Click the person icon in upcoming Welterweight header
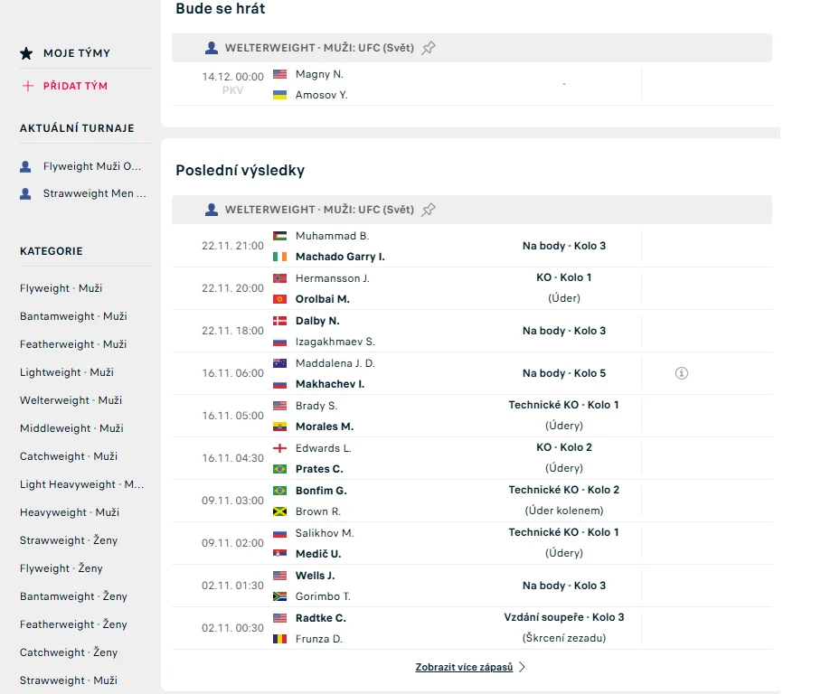The width and height of the screenshot is (821, 694). click(x=212, y=48)
